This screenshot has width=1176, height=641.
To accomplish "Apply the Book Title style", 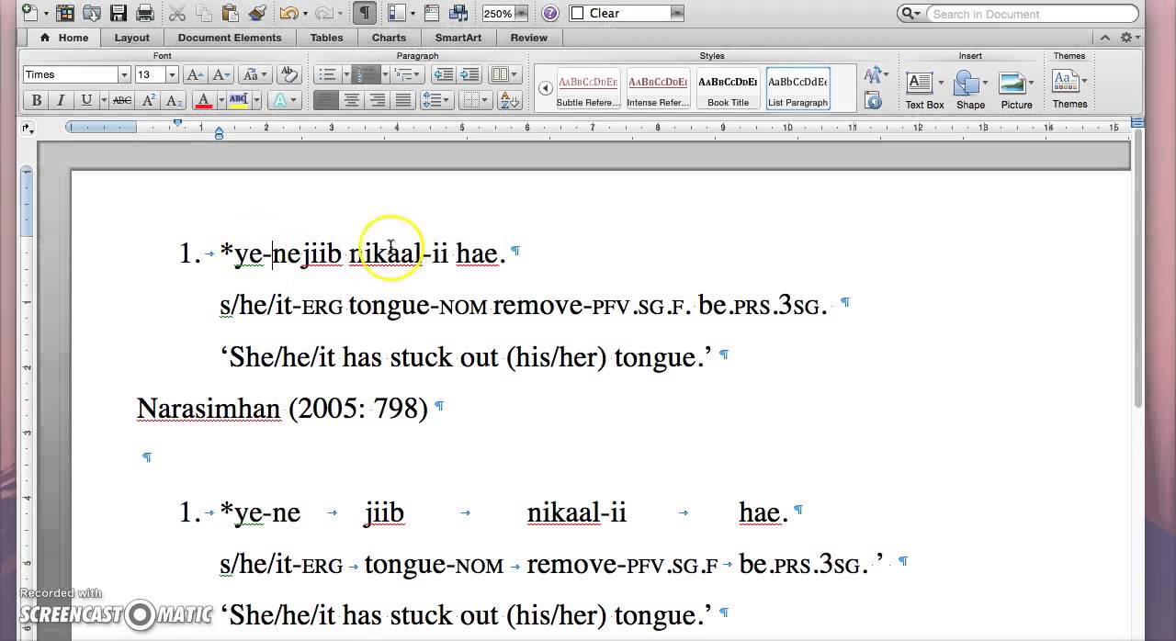I will [728, 89].
